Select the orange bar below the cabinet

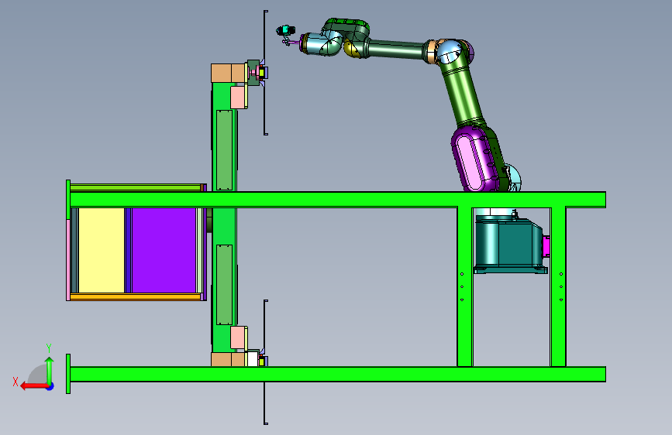click(x=136, y=296)
